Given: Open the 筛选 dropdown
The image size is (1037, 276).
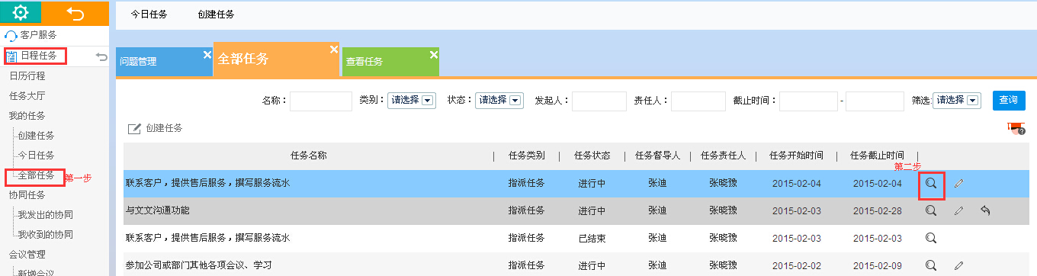Looking at the screenshot, I should (957, 101).
